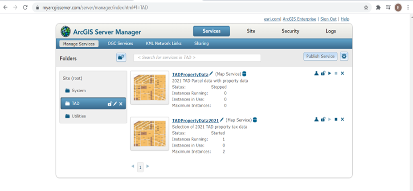Go to previous page of services
The height and width of the screenshot is (191, 413).
pyautogui.click(x=133, y=166)
